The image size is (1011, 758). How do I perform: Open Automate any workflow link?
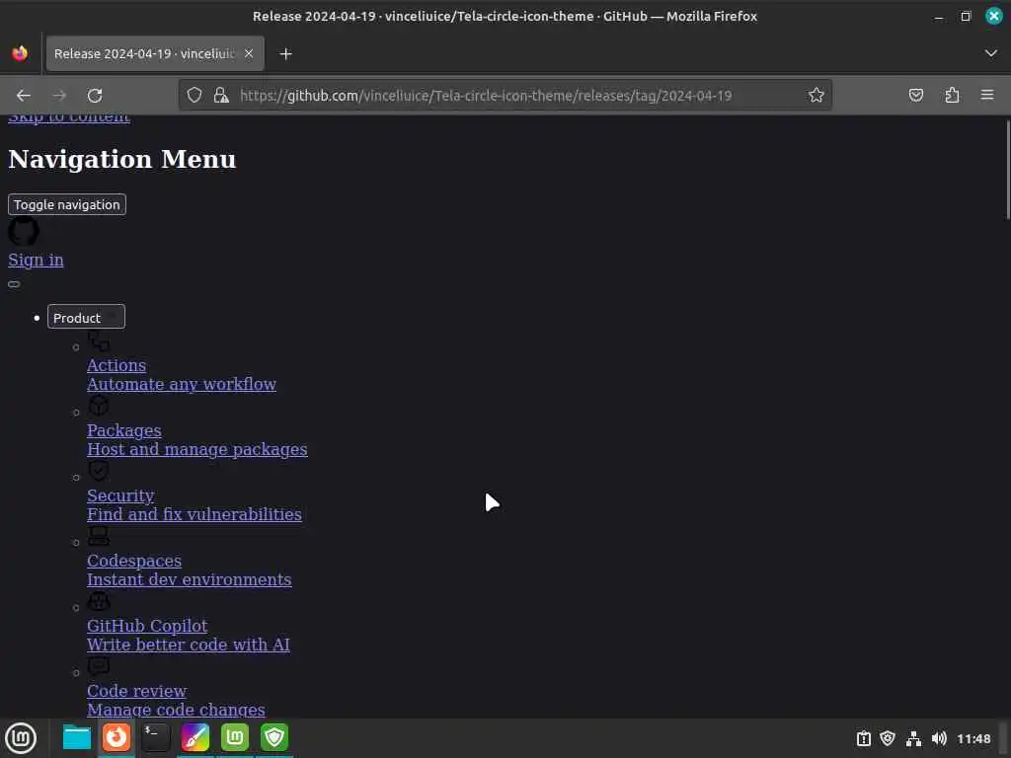(x=182, y=384)
